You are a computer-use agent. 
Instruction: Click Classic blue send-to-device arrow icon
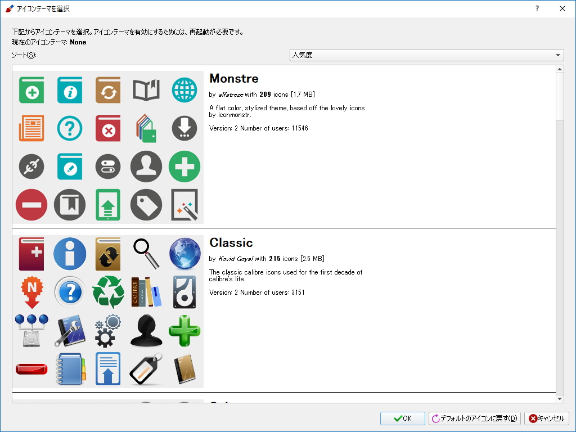click(108, 369)
